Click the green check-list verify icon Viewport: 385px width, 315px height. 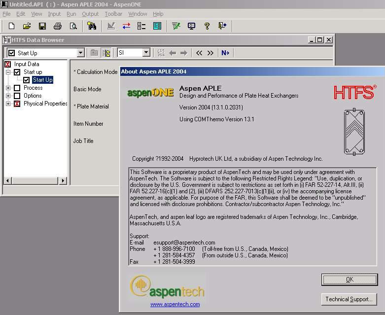tap(176, 26)
